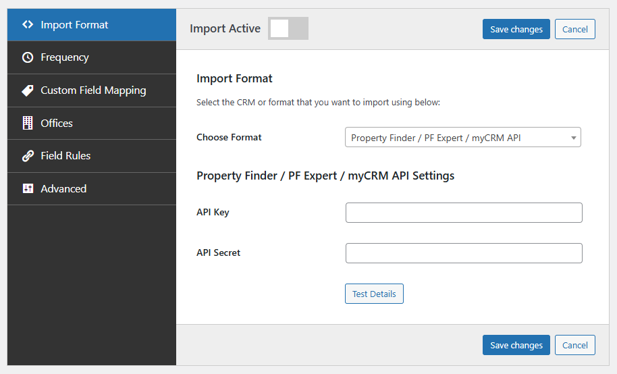The image size is (617, 374).
Task: Toggle the Import Active switch
Action: click(288, 28)
